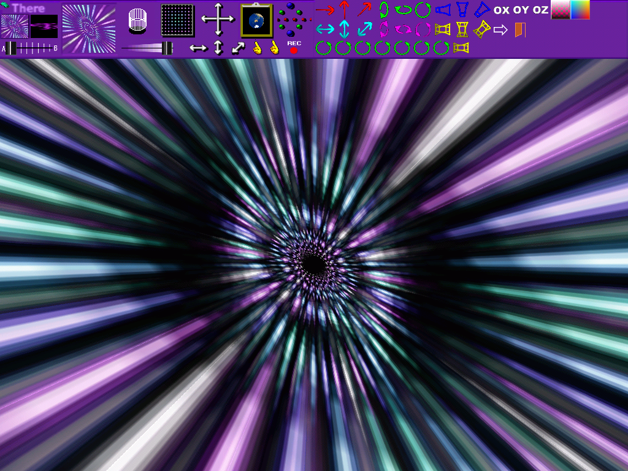This screenshot has height=471, width=628.
Task: Click the large starburst preview thumbnail
Action: (x=89, y=28)
